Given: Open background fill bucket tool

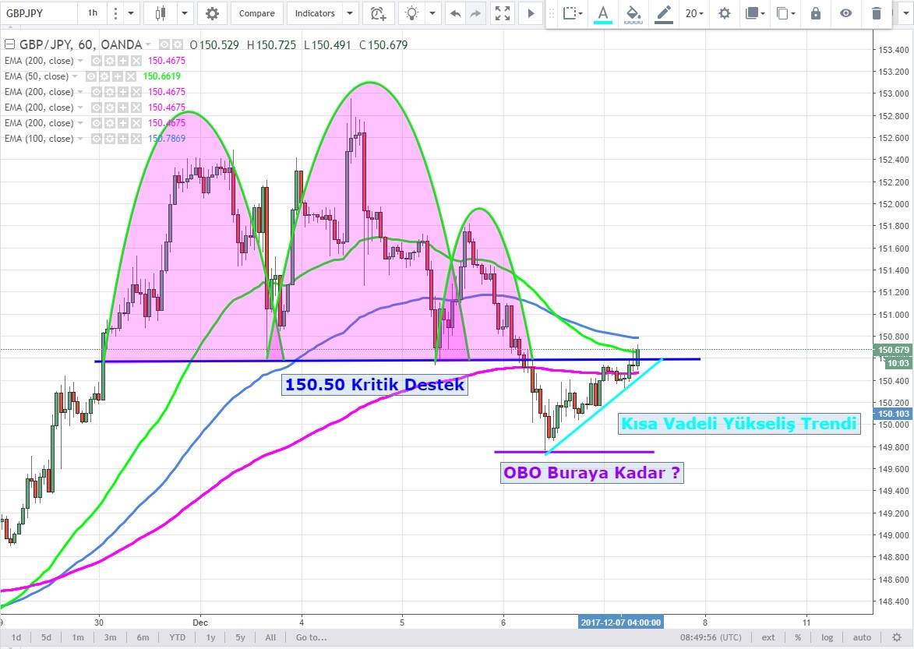Looking at the screenshot, I should pyautogui.click(x=633, y=13).
